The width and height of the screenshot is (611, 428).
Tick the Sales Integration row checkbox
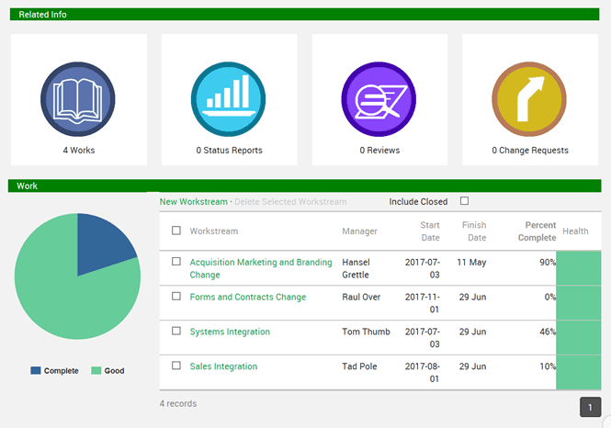(176, 366)
